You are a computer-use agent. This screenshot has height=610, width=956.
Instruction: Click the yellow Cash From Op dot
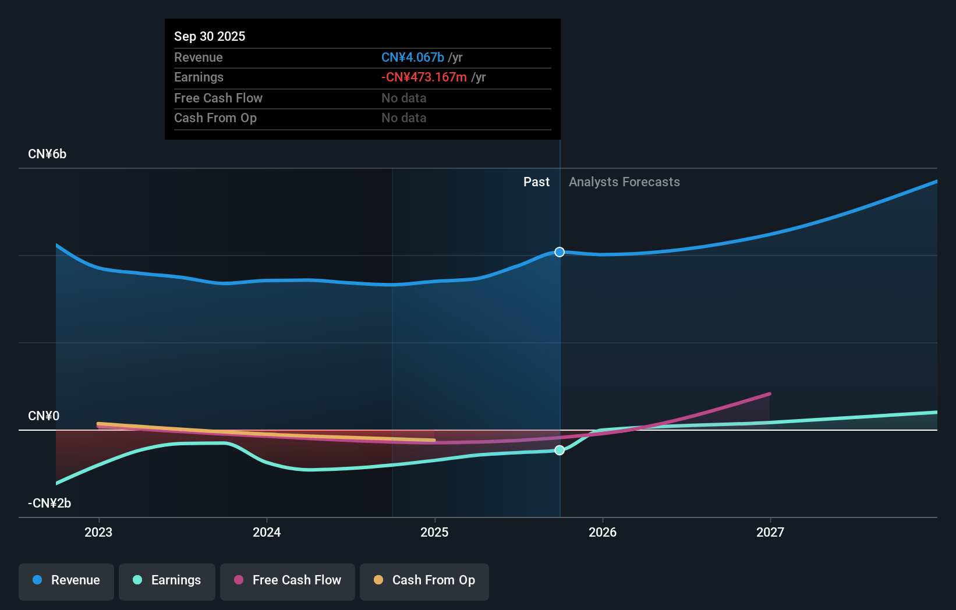pyautogui.click(x=378, y=580)
